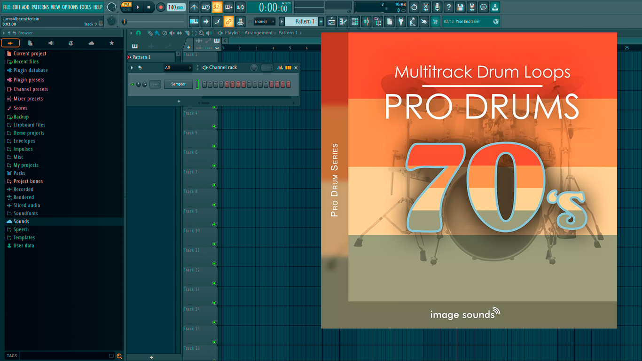Click the undo history icon
Image resolution: width=642 pixels, height=361 pixels.
point(414,7)
